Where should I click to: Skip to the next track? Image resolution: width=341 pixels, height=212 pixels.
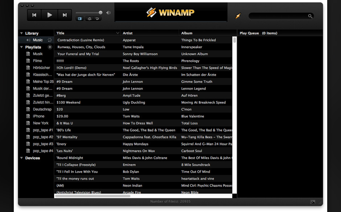65,15
